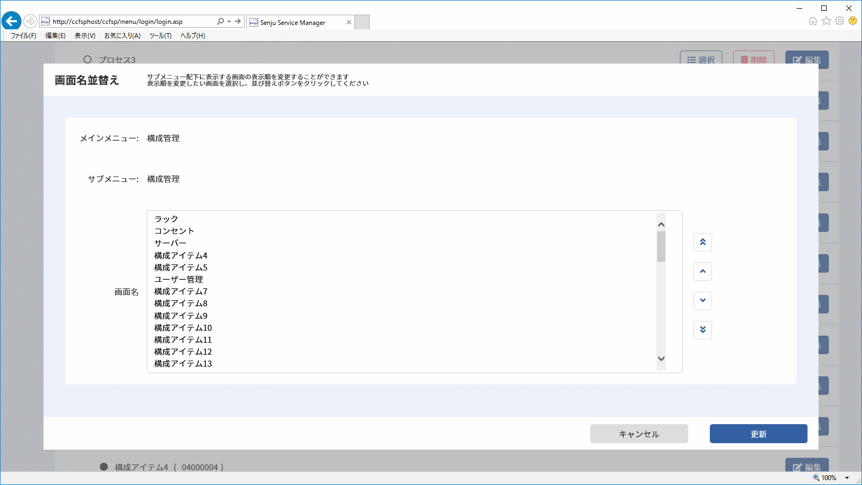This screenshot has width=862, height=485.
Task: Select 構成アイテム11 in the screen list
Action: [403, 339]
